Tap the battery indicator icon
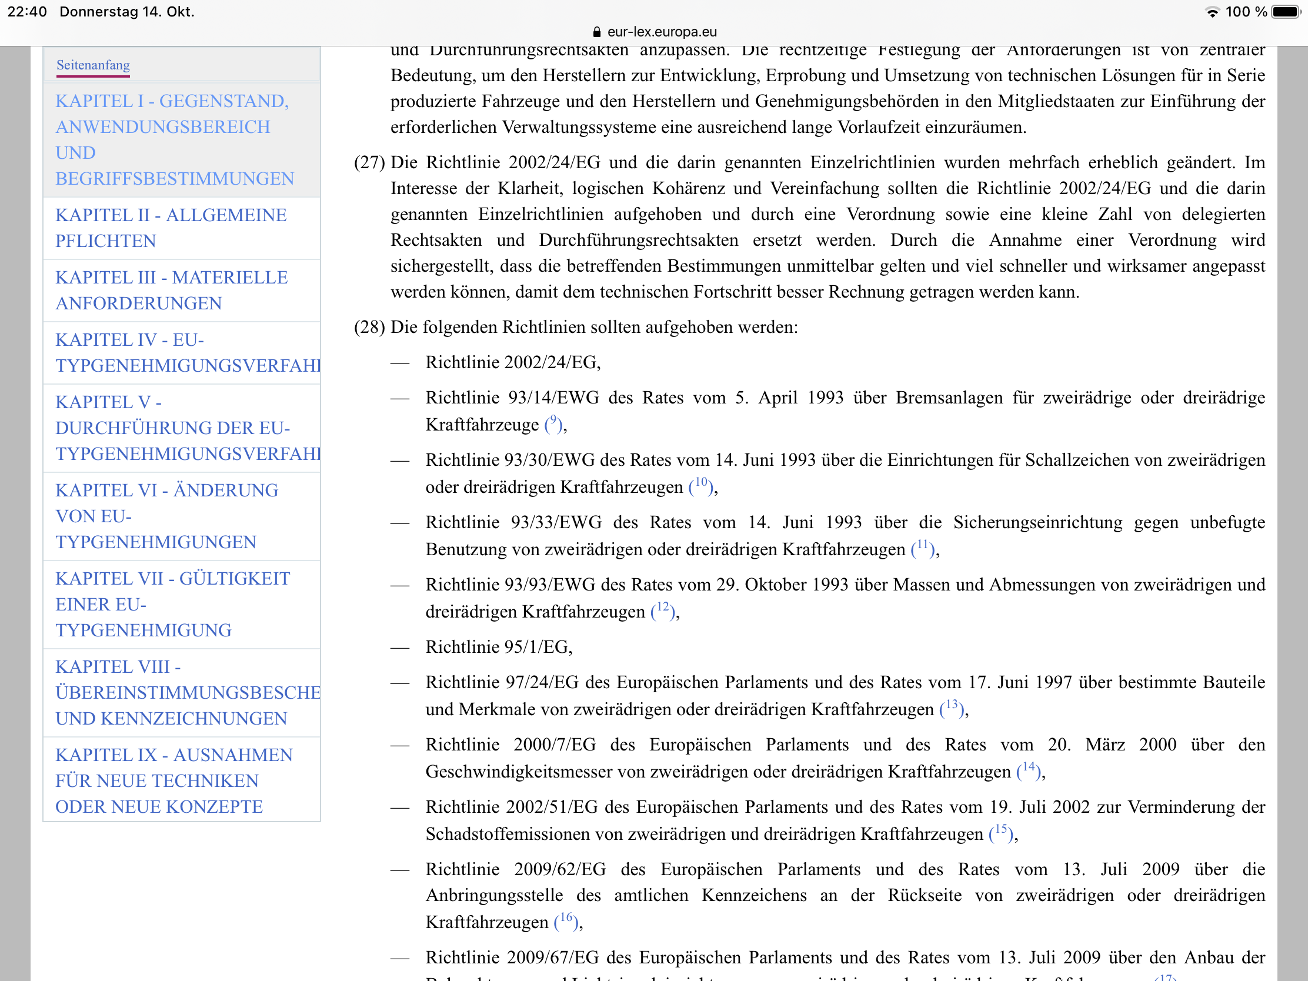This screenshot has height=981, width=1308. [1287, 12]
